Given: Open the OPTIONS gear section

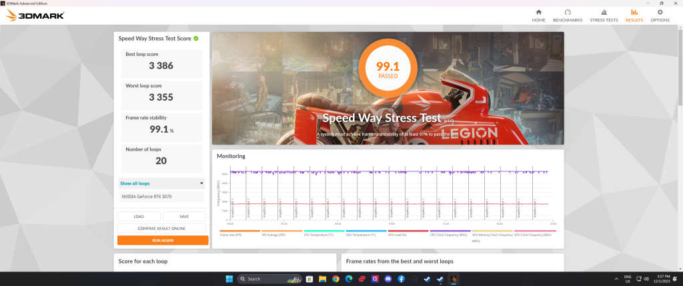Looking at the screenshot, I should coord(660,16).
